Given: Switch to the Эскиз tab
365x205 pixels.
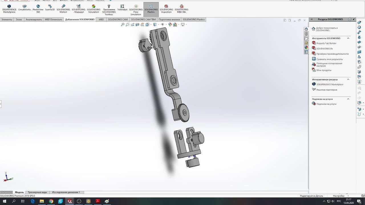Looking at the screenshot, I should coord(19,20).
